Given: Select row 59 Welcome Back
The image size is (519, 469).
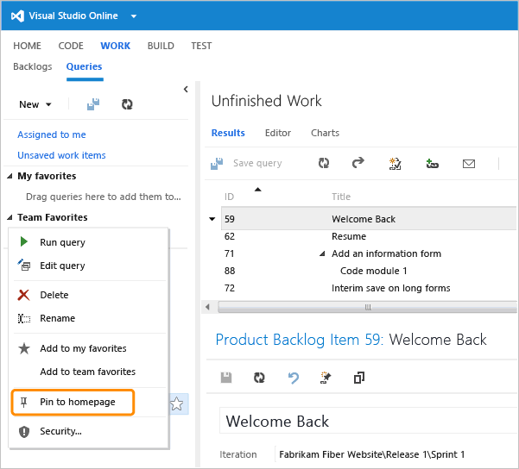Looking at the screenshot, I should [x=369, y=219].
